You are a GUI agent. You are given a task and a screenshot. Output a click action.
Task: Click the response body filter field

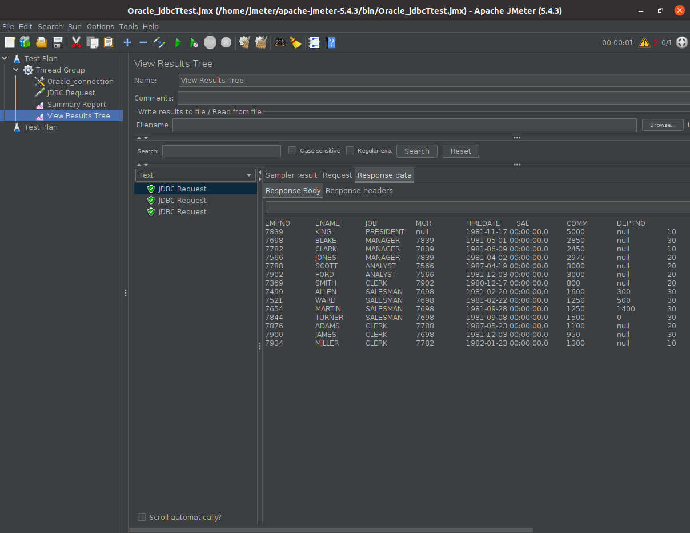pyautogui.click(x=478, y=207)
